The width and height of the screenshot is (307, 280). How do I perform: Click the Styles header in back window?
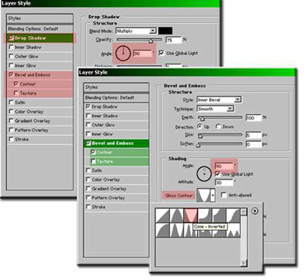coord(40,18)
